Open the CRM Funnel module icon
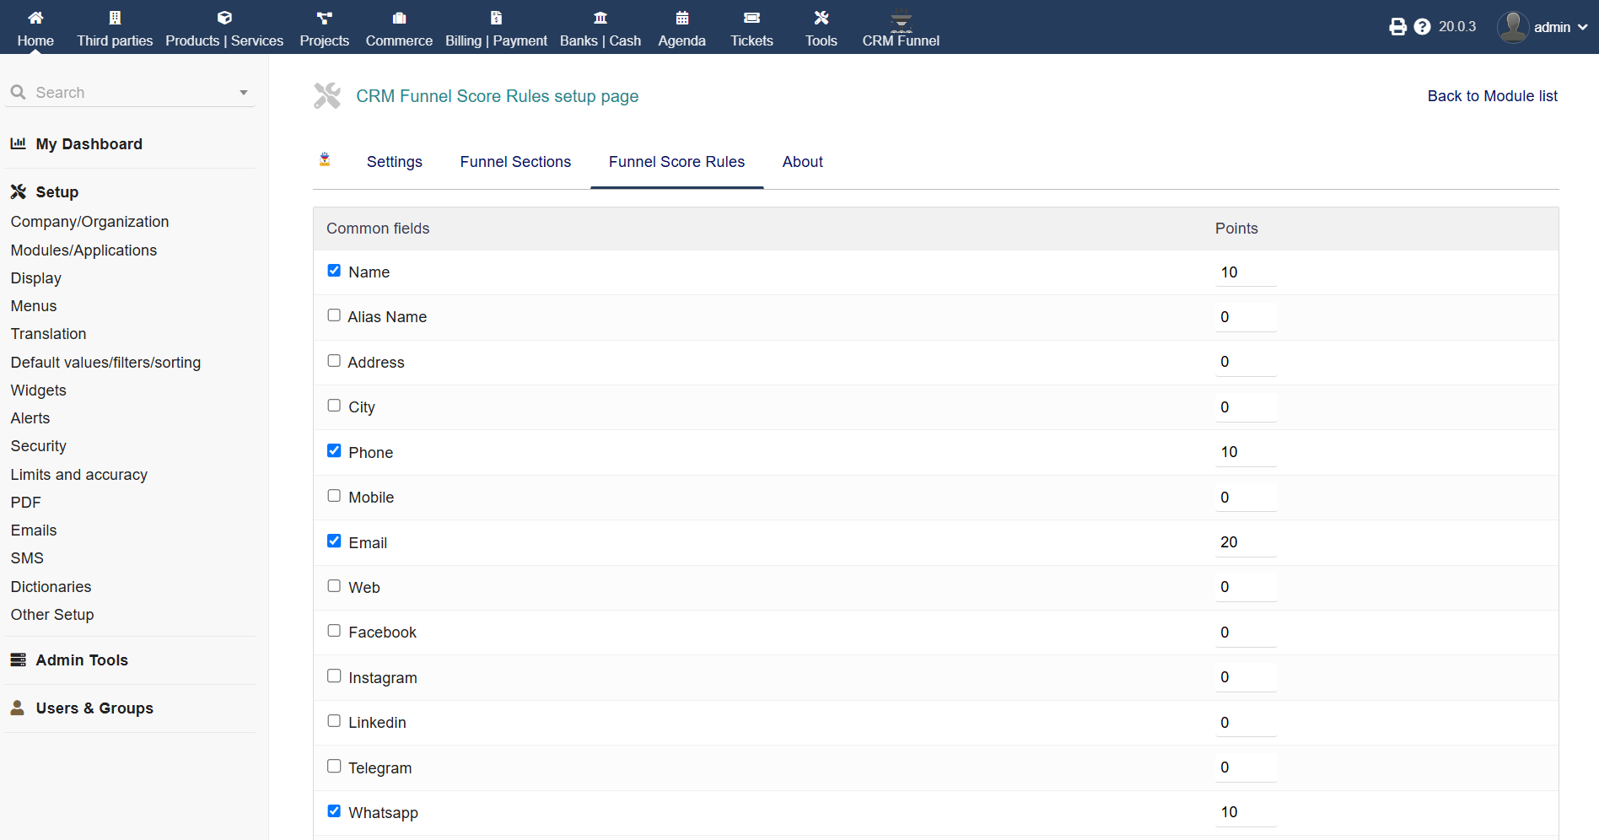 tap(901, 19)
